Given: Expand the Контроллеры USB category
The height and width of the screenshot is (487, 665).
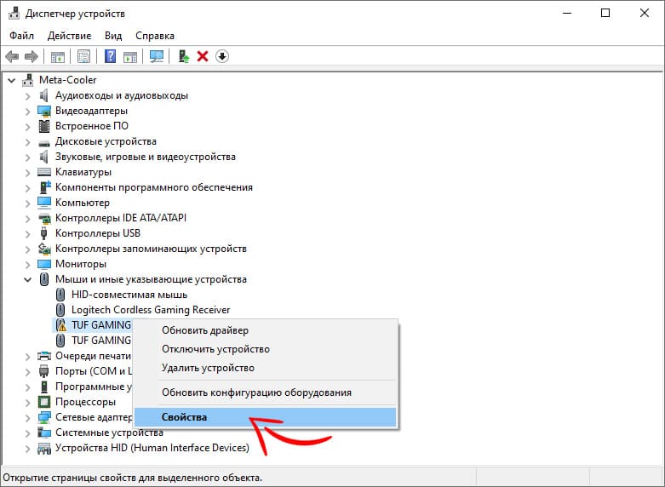Looking at the screenshot, I should tap(28, 234).
